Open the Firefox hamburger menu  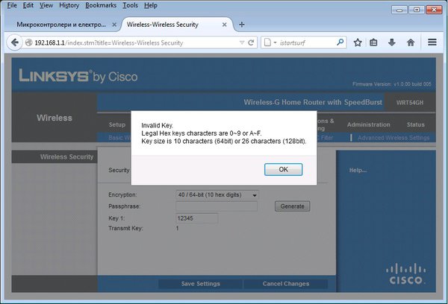(x=432, y=42)
